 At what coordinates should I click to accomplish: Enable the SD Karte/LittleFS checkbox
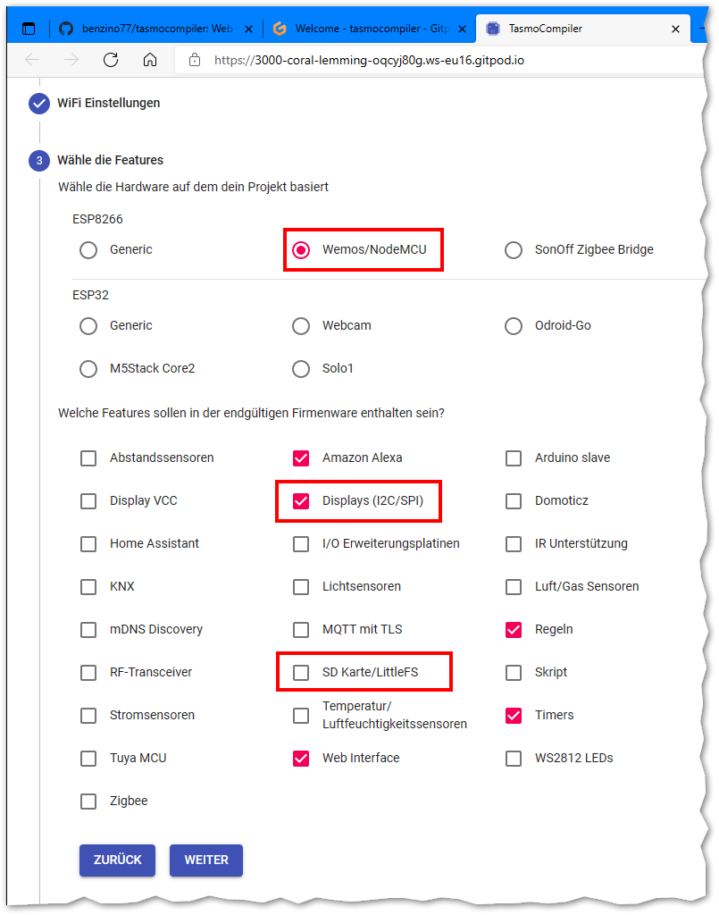pos(301,673)
